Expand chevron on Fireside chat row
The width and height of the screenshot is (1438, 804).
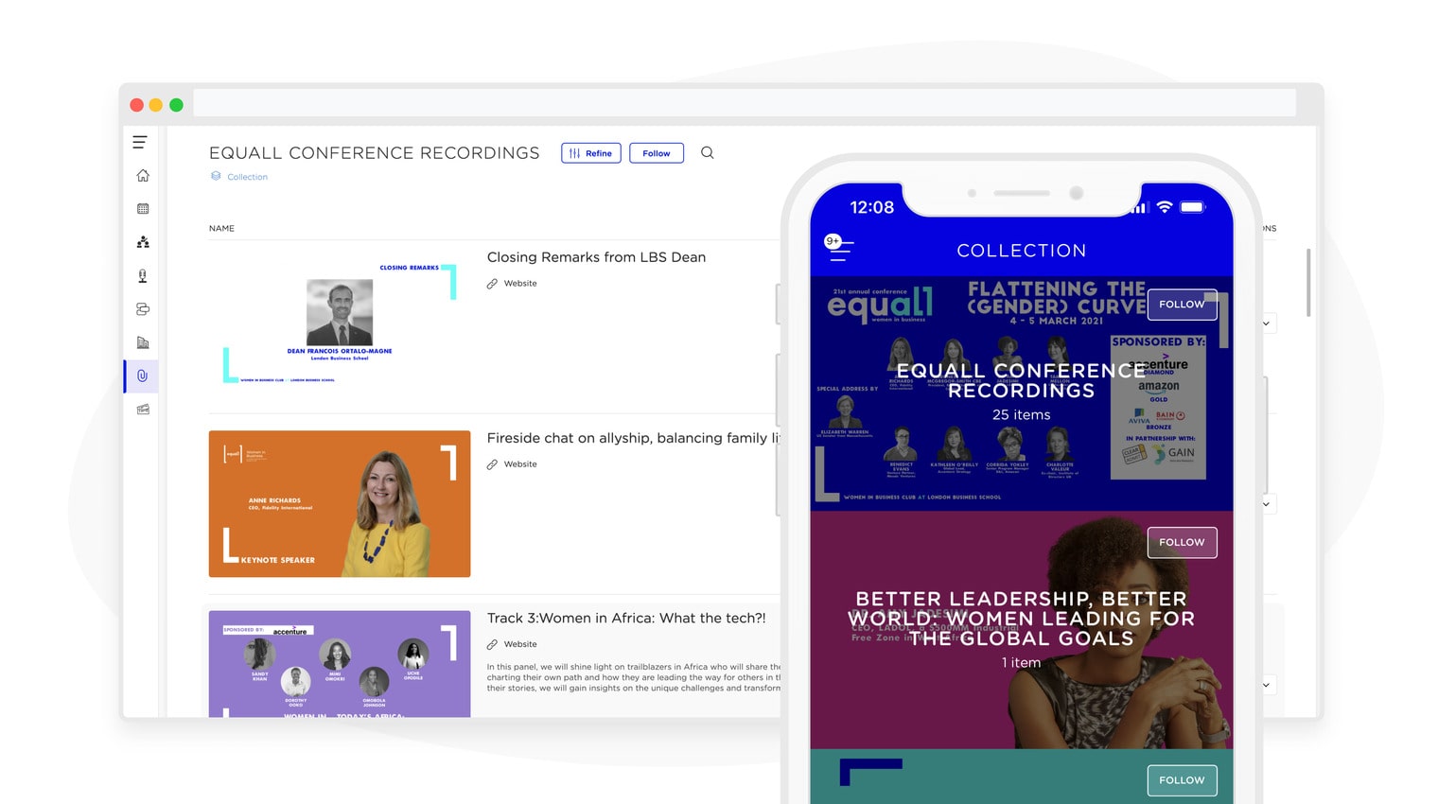pyautogui.click(x=1266, y=504)
